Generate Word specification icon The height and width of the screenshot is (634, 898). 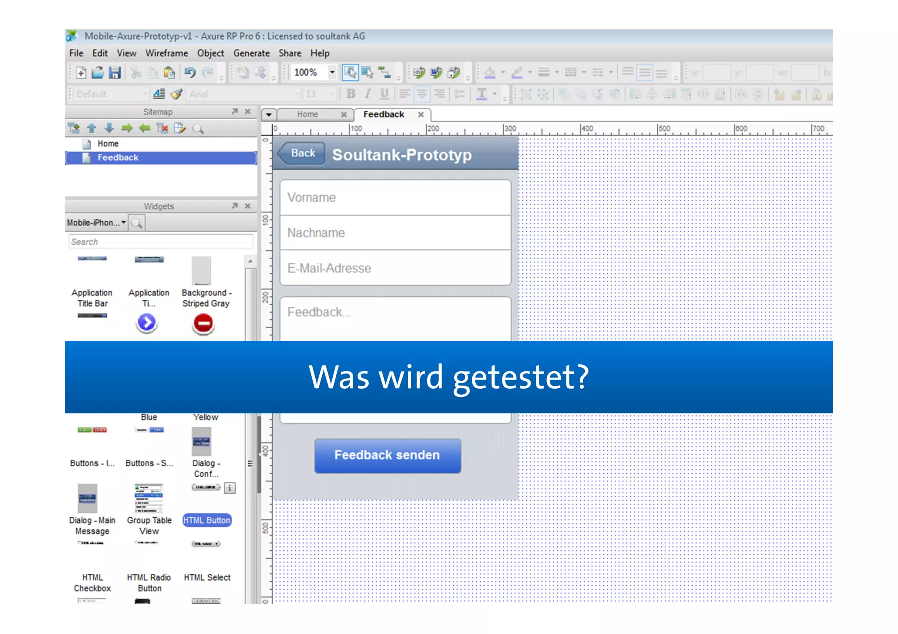pyautogui.click(x=436, y=72)
